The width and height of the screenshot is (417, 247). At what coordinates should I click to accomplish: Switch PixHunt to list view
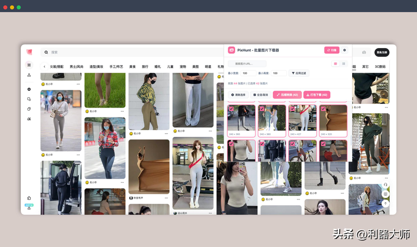[343, 64]
